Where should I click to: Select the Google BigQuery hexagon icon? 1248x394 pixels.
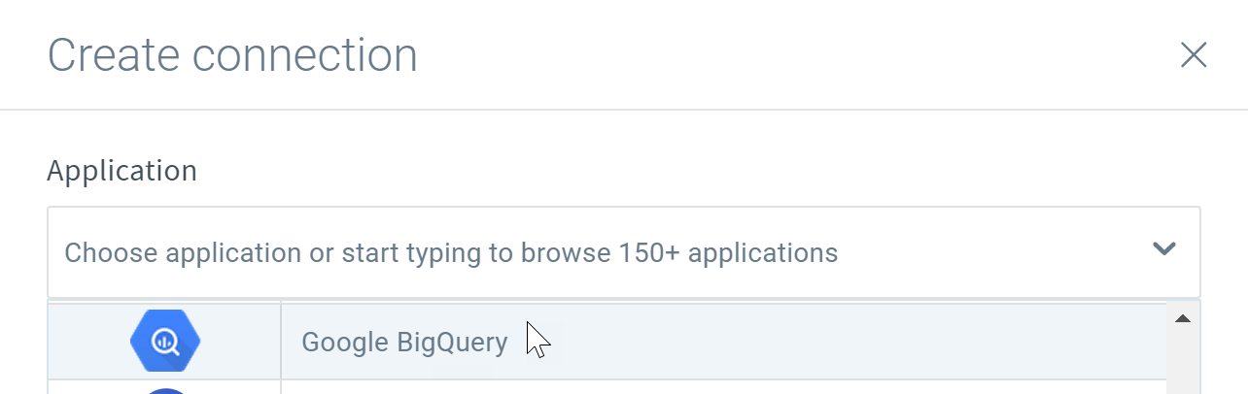click(x=165, y=341)
